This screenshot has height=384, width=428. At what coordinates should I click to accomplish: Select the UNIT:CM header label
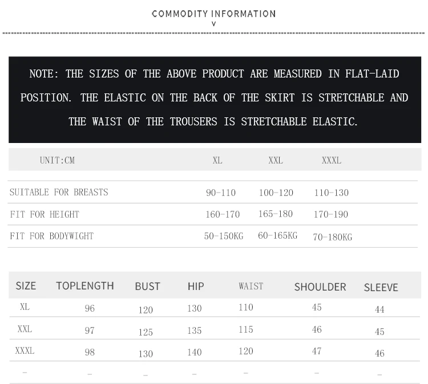pyautogui.click(x=57, y=160)
